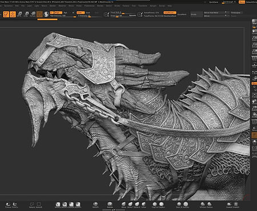
Task: Click the Mirror button below Mirror And Weld
Action: (x=216, y=16)
